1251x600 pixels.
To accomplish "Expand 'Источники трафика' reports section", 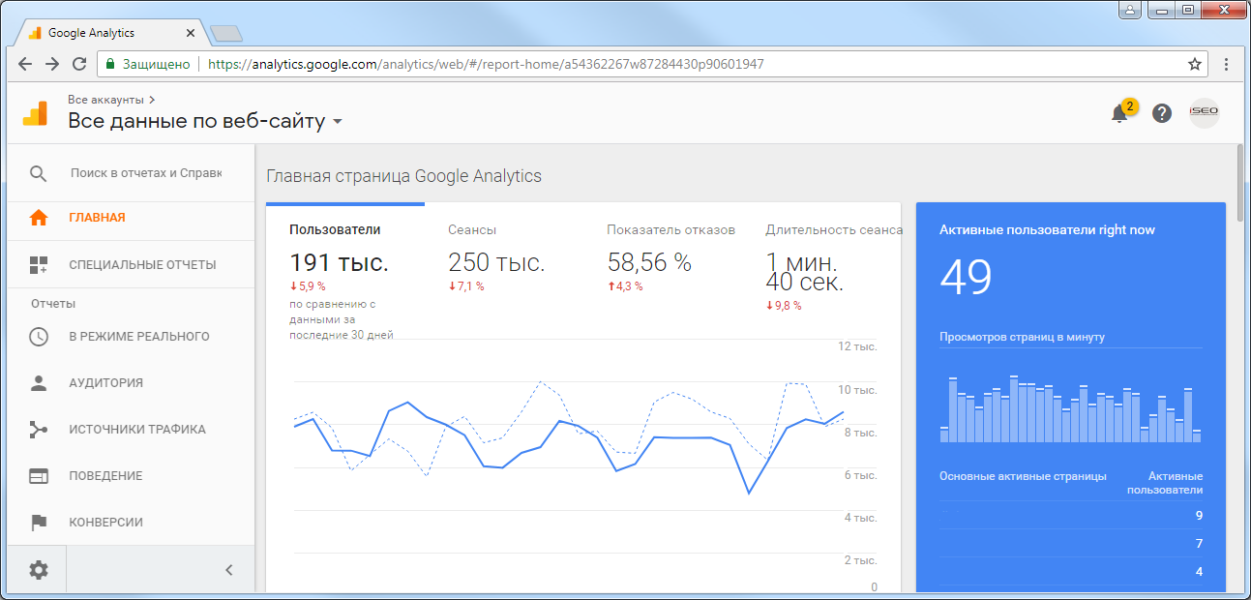I will [x=136, y=430].
